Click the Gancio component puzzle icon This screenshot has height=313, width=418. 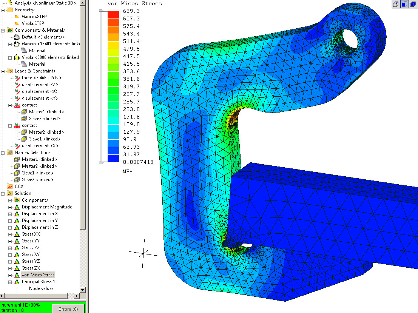(x=17, y=44)
